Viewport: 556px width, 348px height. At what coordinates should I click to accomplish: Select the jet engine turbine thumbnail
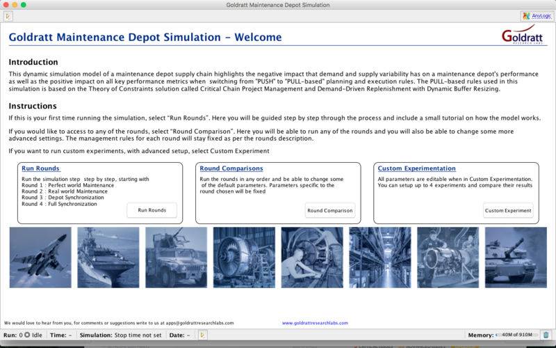[245, 258]
